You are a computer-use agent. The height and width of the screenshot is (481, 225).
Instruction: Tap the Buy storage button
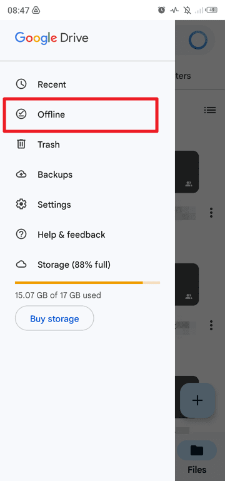(54, 318)
